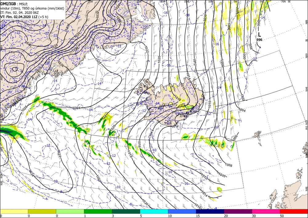Click the "1034" isobar label
308x218 pixels.
click(77, 35)
